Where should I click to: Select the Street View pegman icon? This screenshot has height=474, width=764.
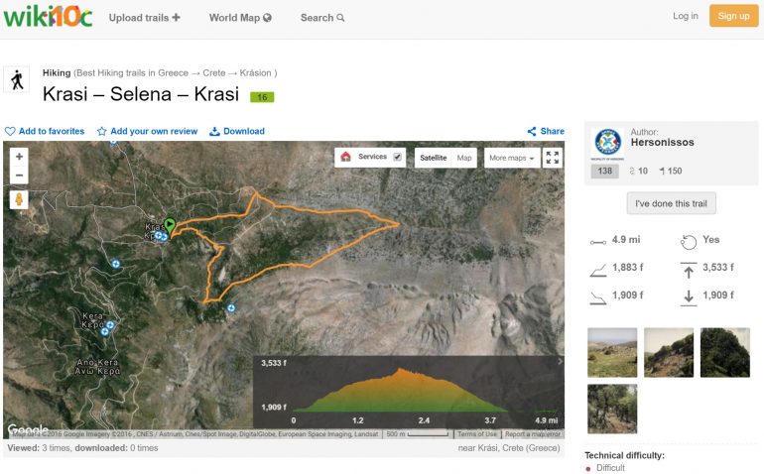19,199
